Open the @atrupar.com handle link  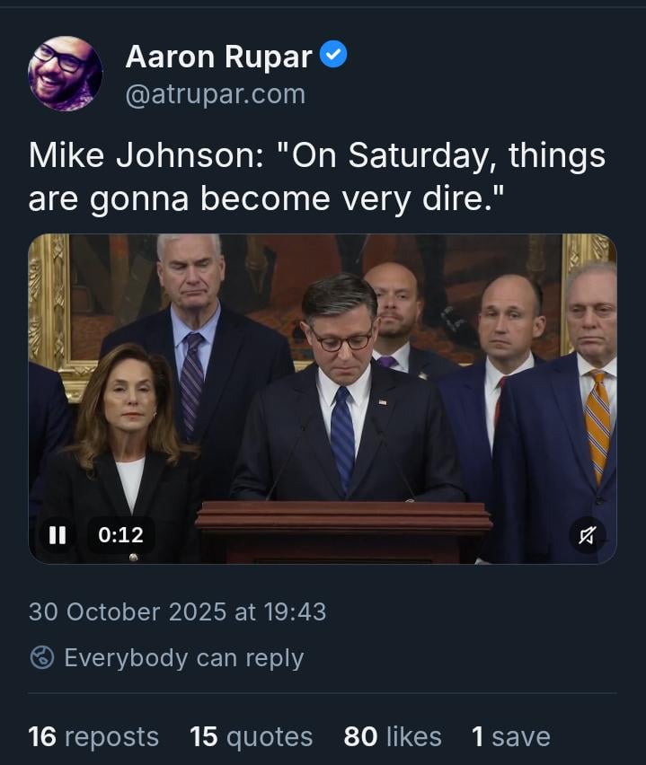215,93
